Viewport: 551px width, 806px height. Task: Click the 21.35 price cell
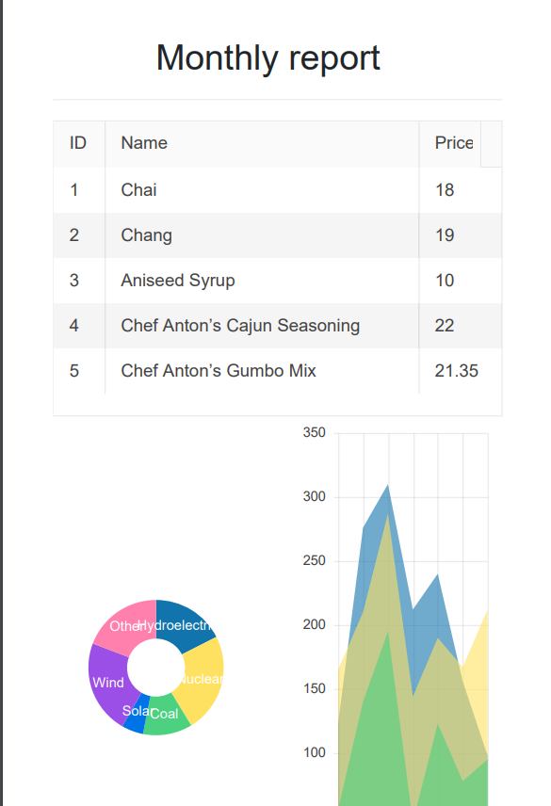(461, 371)
